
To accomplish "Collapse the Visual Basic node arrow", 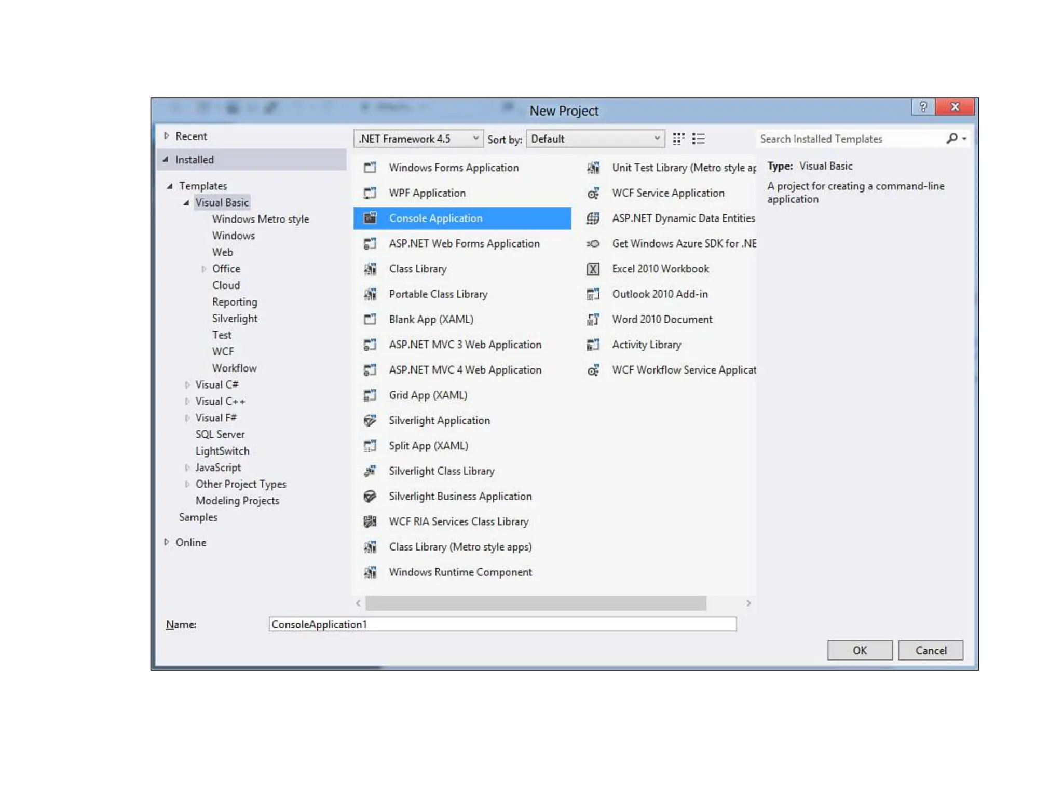I will (x=186, y=202).
